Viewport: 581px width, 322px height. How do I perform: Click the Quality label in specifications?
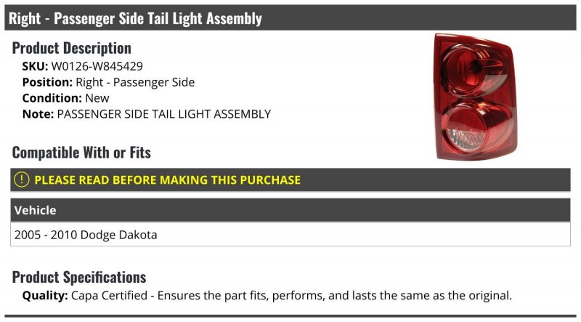tap(45, 296)
